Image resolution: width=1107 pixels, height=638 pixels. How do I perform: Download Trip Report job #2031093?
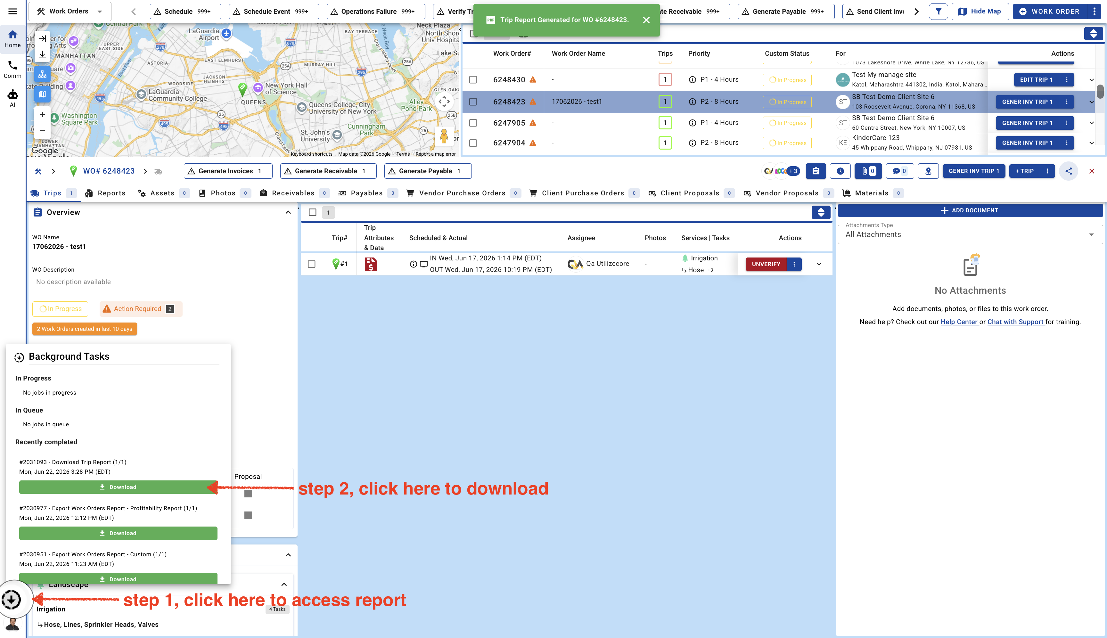(x=118, y=487)
